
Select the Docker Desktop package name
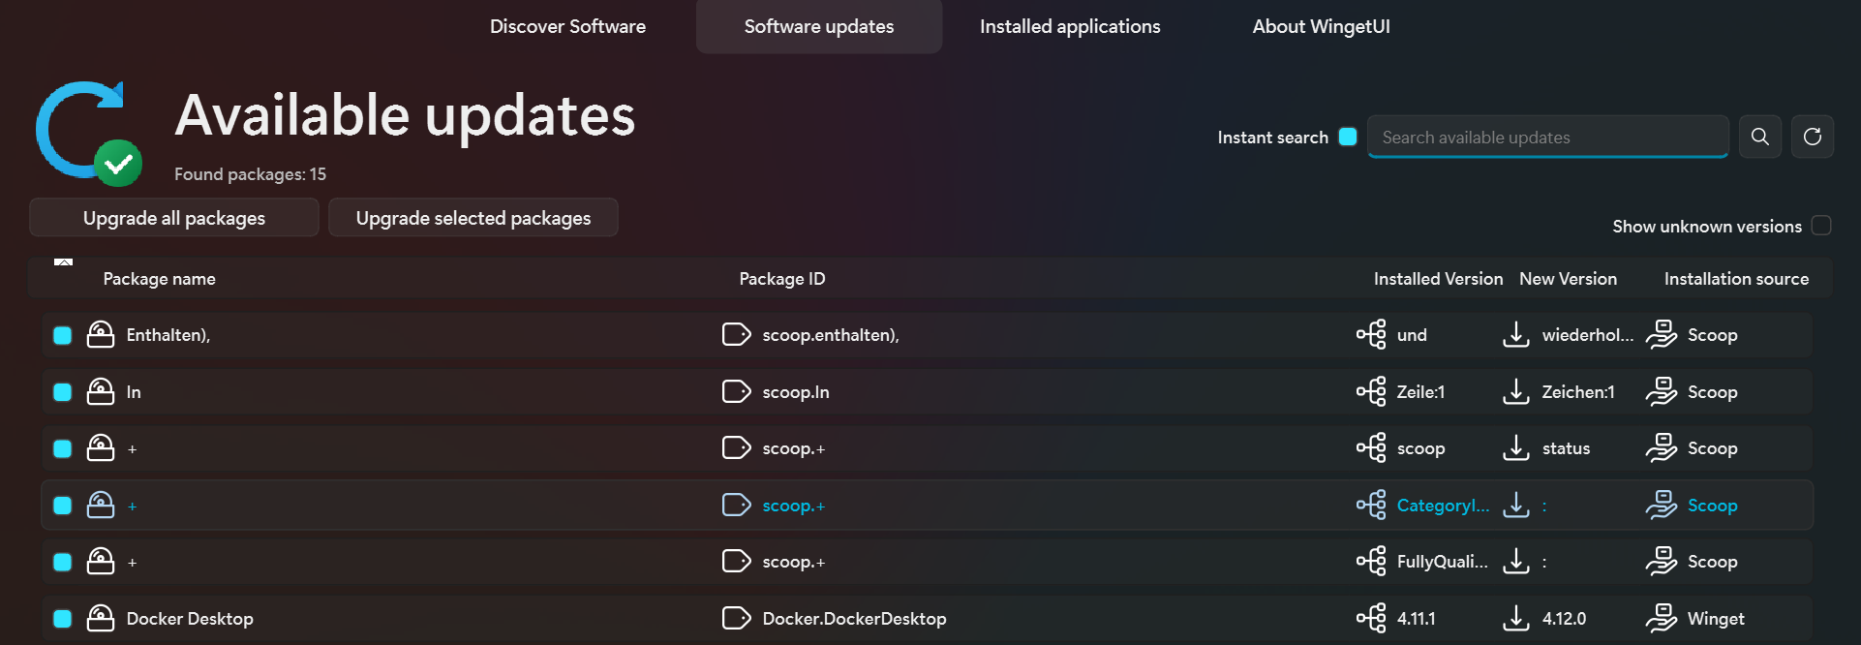point(190,619)
